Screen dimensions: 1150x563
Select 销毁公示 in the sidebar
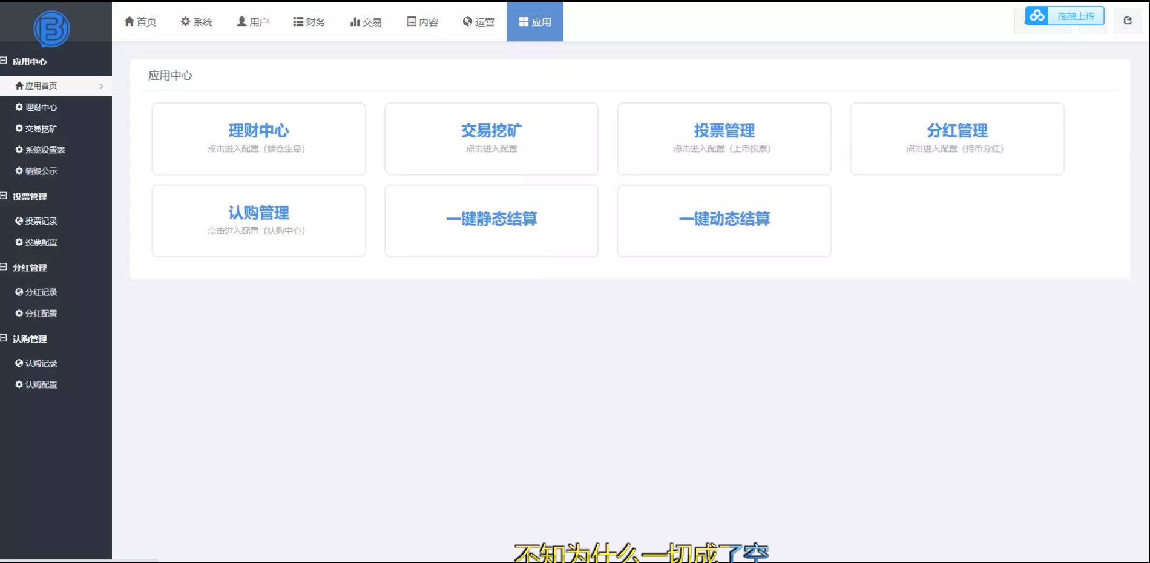[x=41, y=171]
